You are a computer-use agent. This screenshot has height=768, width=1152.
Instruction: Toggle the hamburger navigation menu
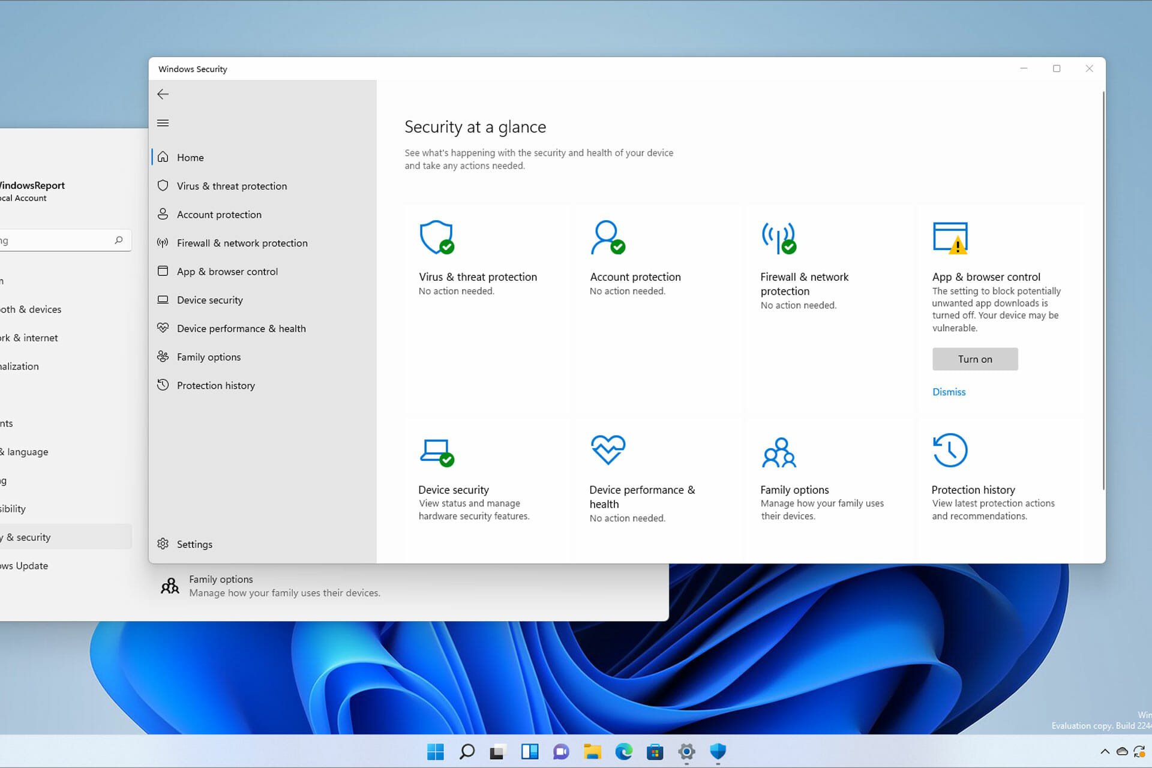coord(163,123)
